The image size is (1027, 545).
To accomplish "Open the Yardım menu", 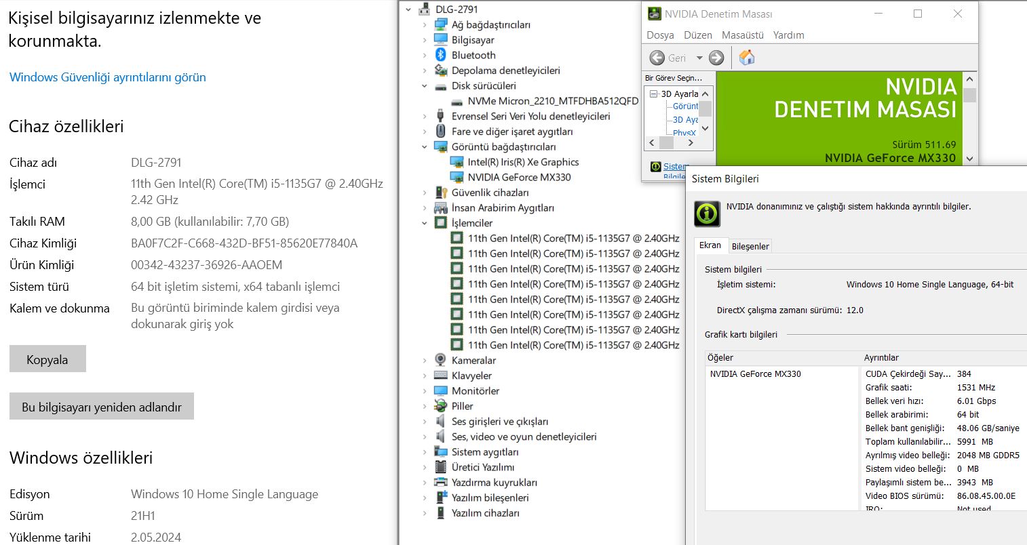I will pos(789,35).
